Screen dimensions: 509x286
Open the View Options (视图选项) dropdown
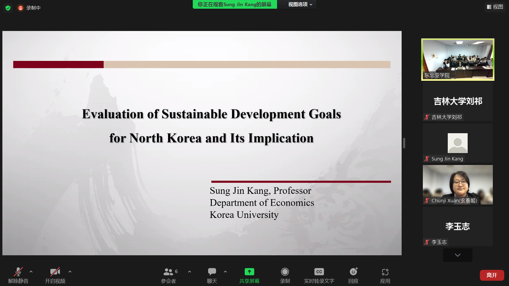(300, 5)
